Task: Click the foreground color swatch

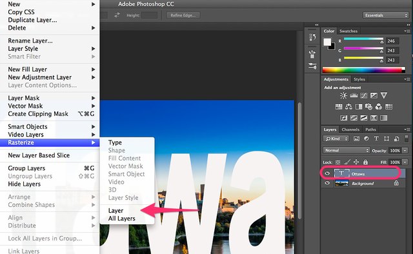Action: point(327,42)
